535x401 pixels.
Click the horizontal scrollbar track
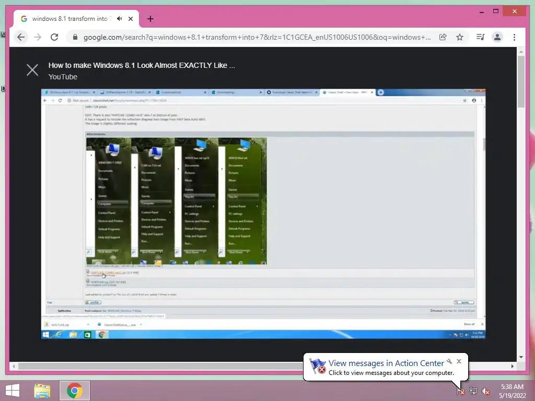pyautogui.click(x=263, y=366)
